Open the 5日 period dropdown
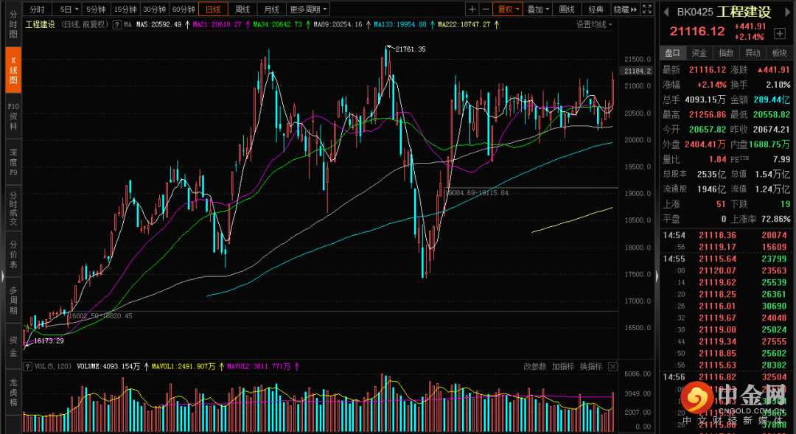This screenshot has height=434, width=796. pyautogui.click(x=68, y=9)
